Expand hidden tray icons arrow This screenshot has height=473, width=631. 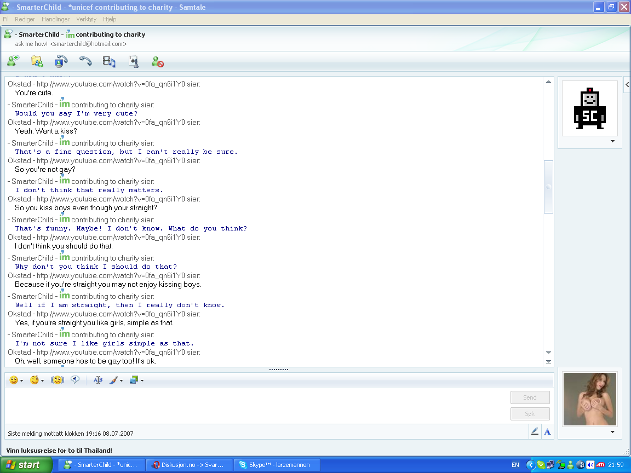(531, 465)
